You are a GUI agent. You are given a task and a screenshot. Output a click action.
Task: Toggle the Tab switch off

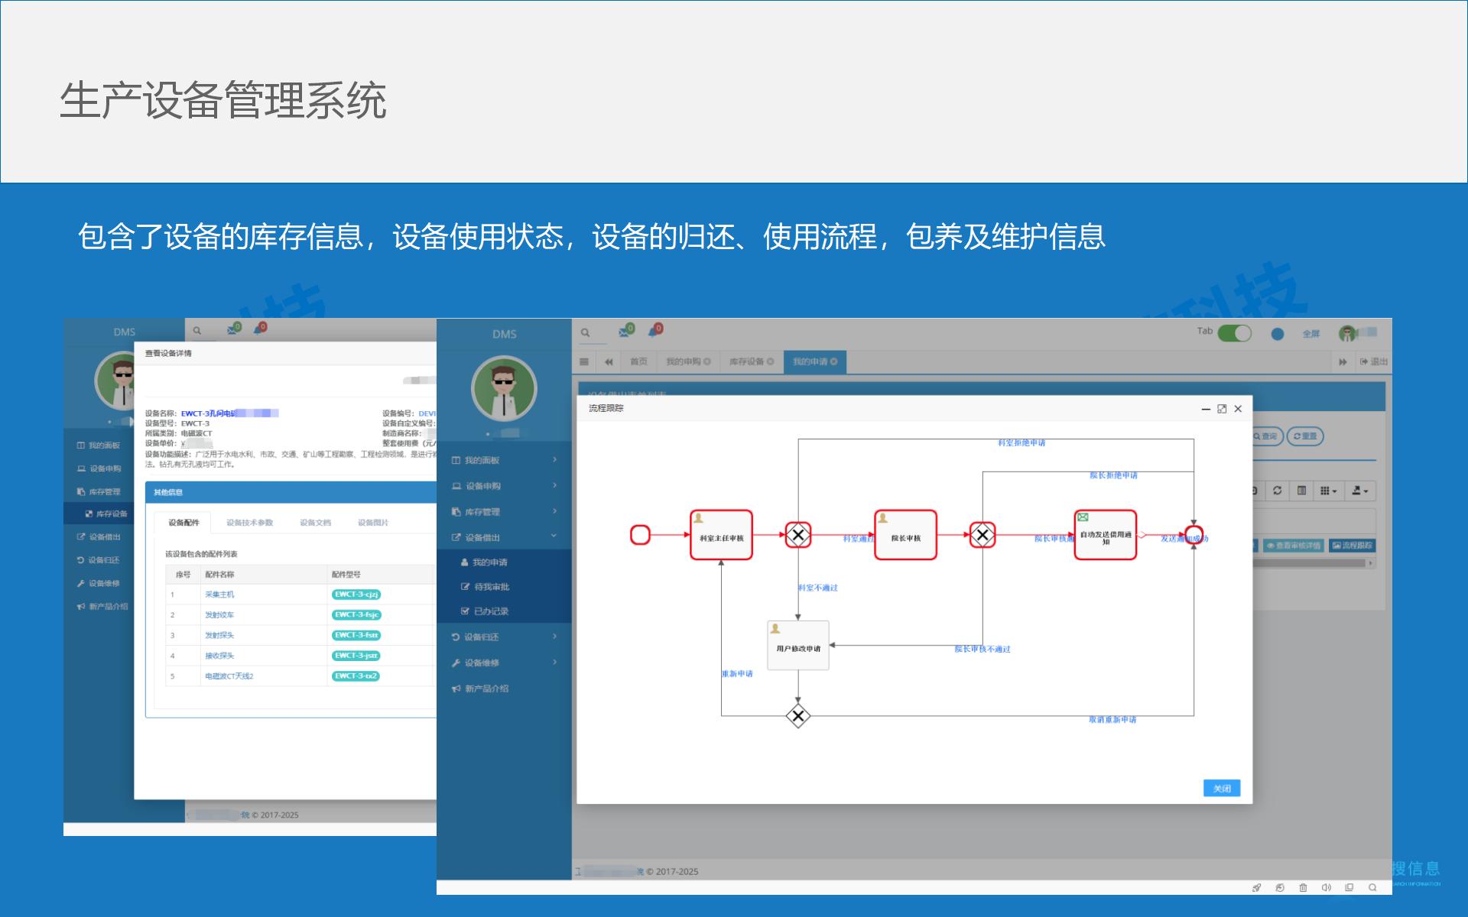1234,333
